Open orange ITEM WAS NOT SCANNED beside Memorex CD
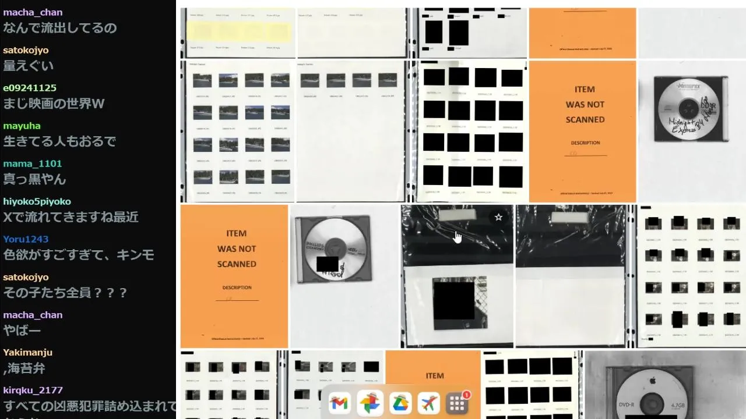 click(582, 131)
